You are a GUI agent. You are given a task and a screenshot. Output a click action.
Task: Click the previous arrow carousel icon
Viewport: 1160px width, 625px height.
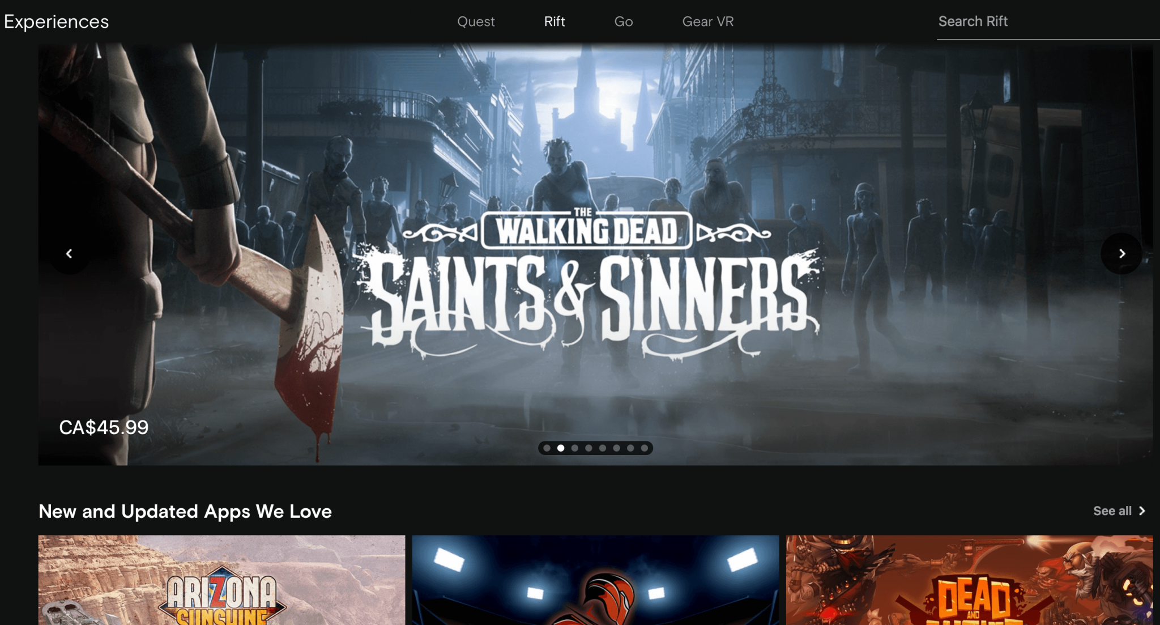pos(68,253)
